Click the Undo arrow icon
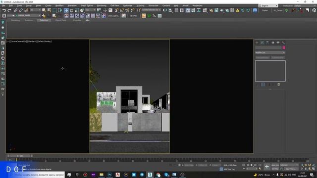Screen dimensions: 317x178 [4, 10]
